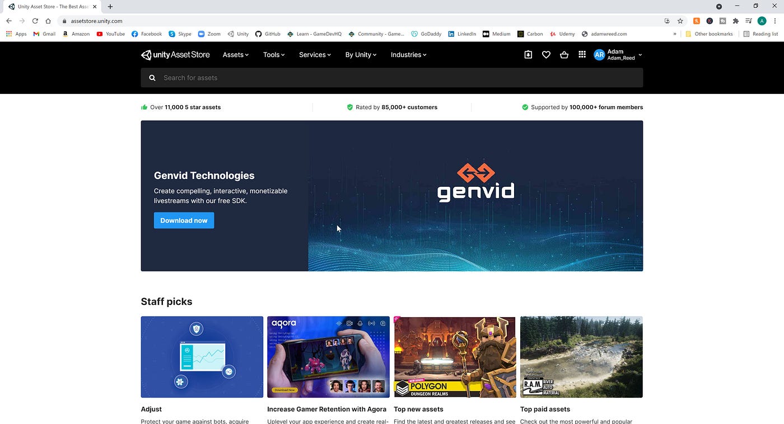Expand the Services dropdown menu
Viewport: 784px width, 424px height.
pos(315,55)
